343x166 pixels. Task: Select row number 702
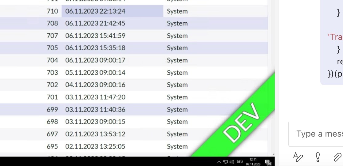pyautogui.click(x=52, y=85)
